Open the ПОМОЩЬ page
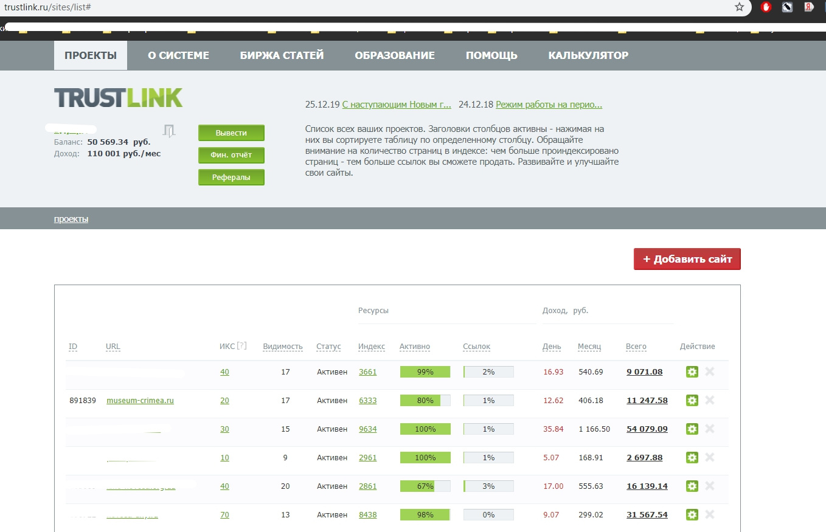The height and width of the screenshot is (532, 826). coord(491,55)
